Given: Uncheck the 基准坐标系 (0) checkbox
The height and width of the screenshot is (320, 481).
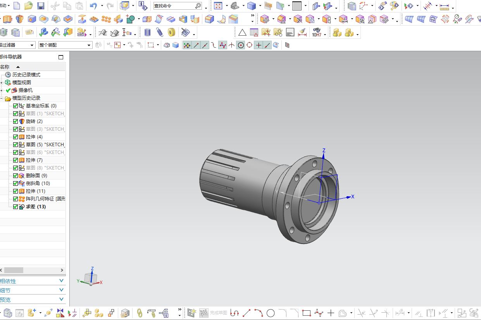Looking at the screenshot, I should pos(16,106).
